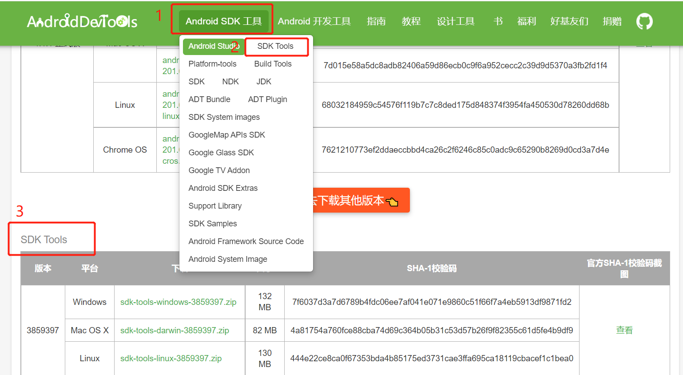Click the 版本 column header

43,268
